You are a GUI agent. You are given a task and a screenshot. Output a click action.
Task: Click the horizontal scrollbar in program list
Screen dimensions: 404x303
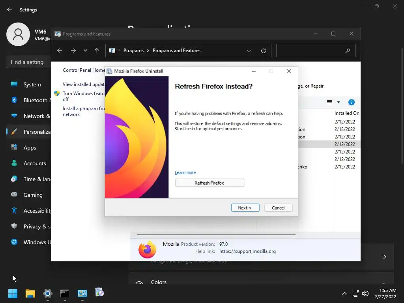[x=216, y=235]
